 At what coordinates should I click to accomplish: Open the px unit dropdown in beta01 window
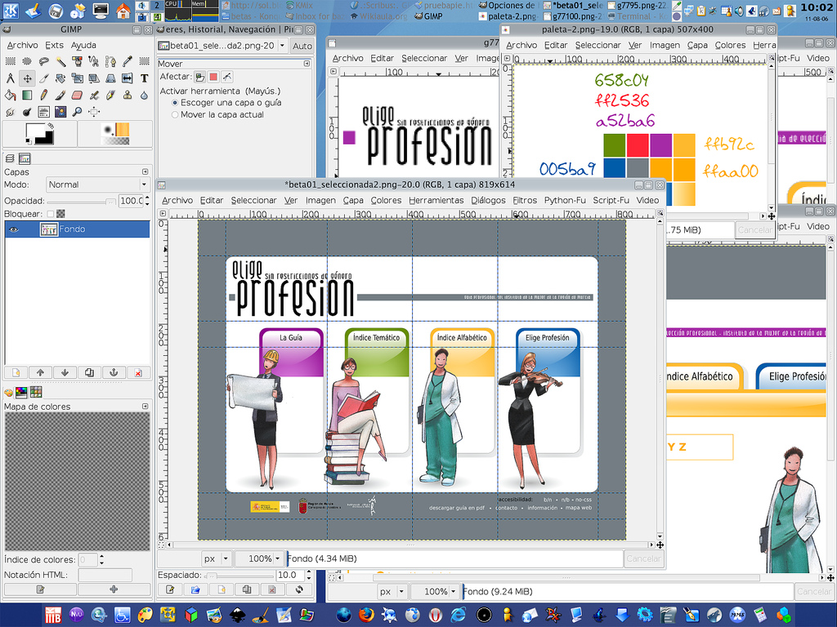(216, 558)
